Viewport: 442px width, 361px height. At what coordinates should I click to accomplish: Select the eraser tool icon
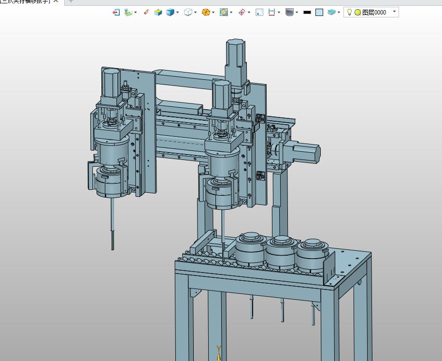tap(147, 12)
